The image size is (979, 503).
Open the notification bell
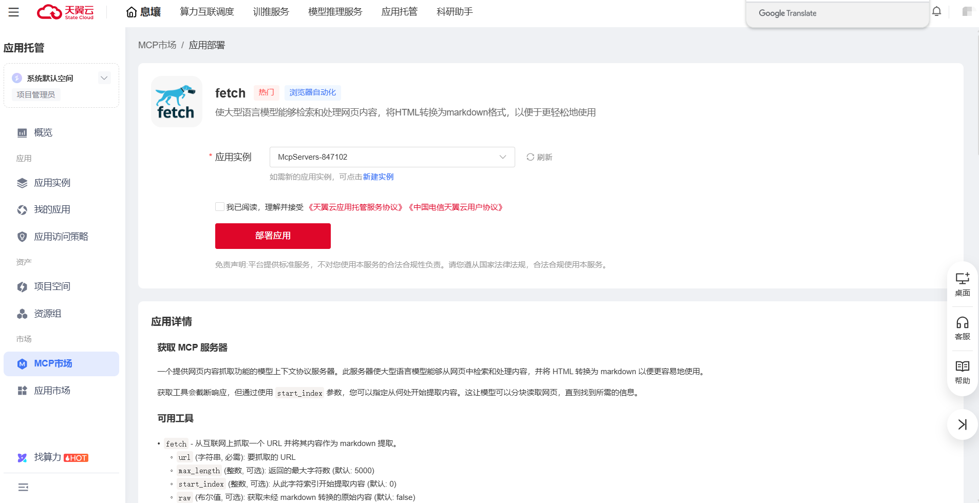point(936,11)
